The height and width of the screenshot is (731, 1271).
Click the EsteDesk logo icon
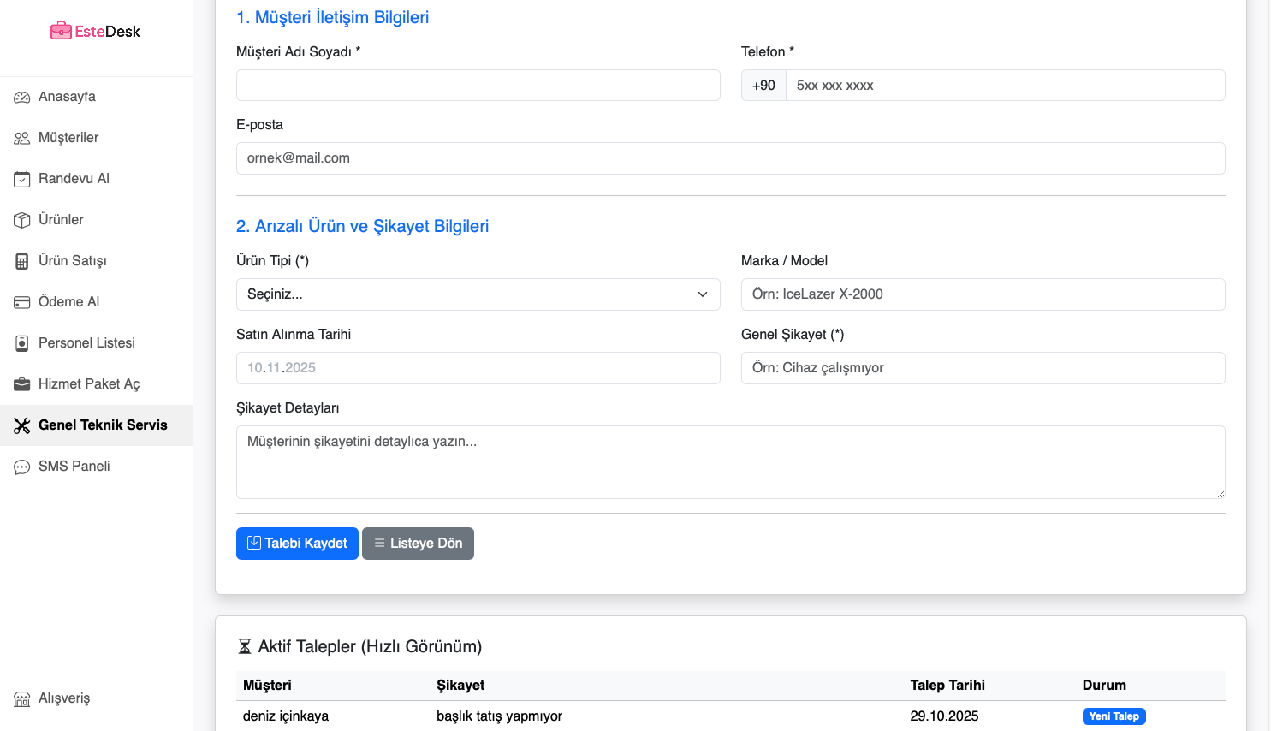[x=61, y=32]
